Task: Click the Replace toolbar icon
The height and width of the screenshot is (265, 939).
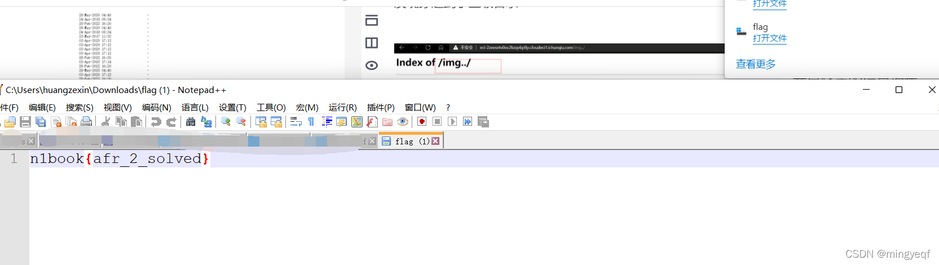Action: [206, 122]
